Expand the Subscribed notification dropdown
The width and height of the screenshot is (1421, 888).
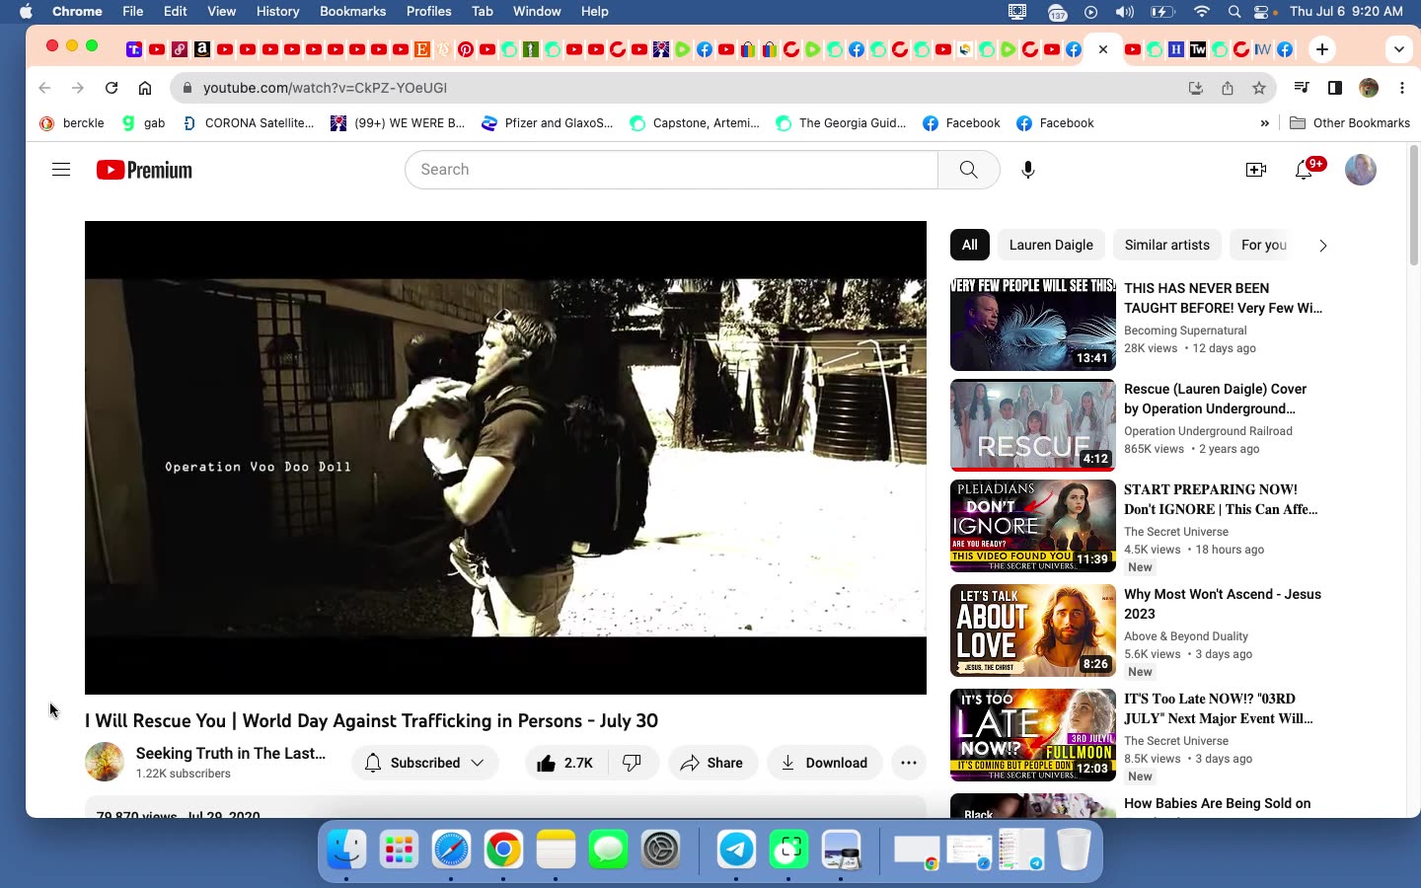click(425, 763)
